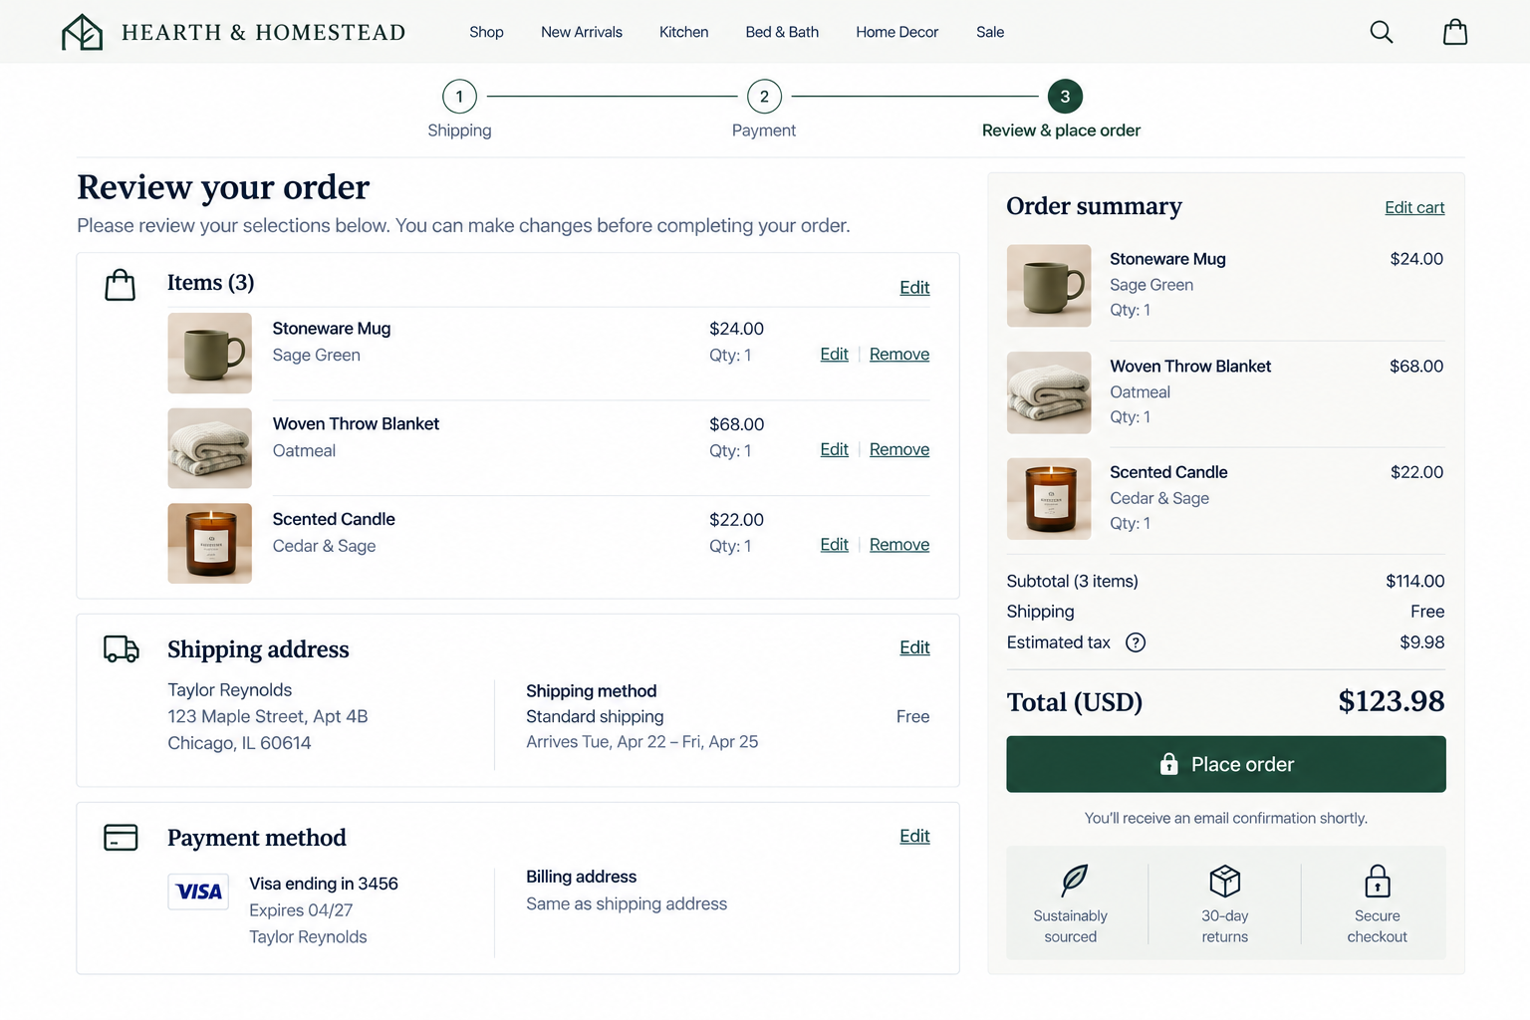Click the "$123.98" order total
Viewport: 1530px width, 1020px height.
(x=1391, y=701)
